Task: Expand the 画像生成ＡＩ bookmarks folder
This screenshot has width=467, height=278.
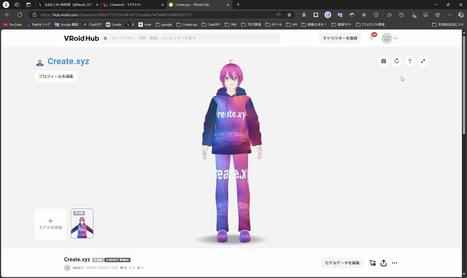Action: pyautogui.click(x=314, y=24)
